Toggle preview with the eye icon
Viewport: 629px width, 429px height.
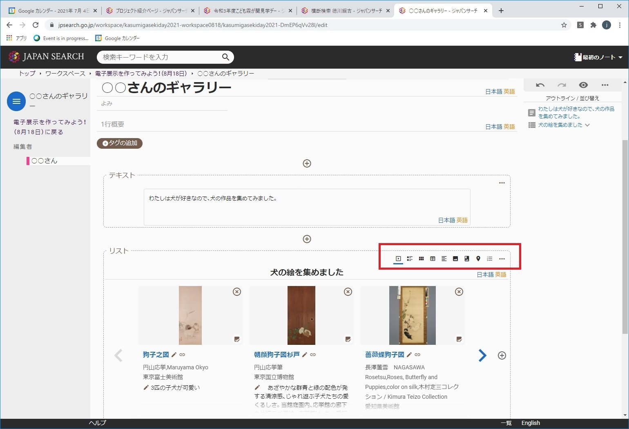pos(583,85)
